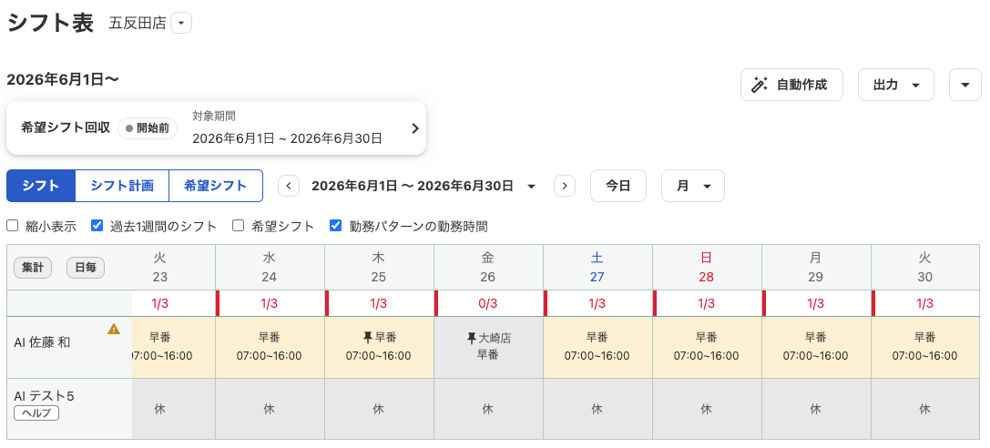
Task: Select the シフト tab
Action: click(x=41, y=186)
